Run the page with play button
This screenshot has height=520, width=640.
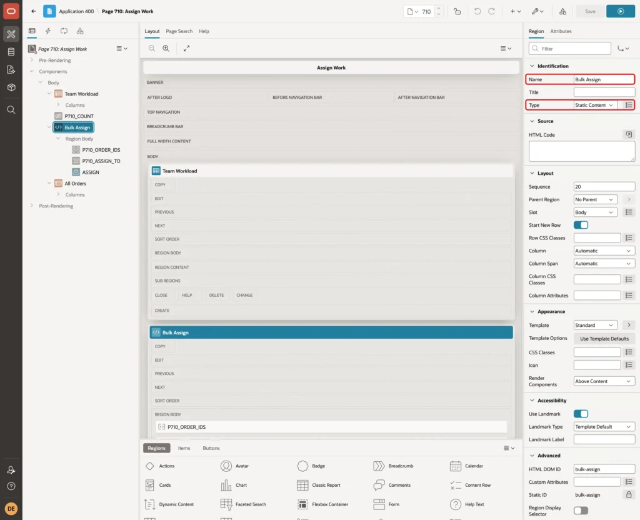[x=620, y=11]
